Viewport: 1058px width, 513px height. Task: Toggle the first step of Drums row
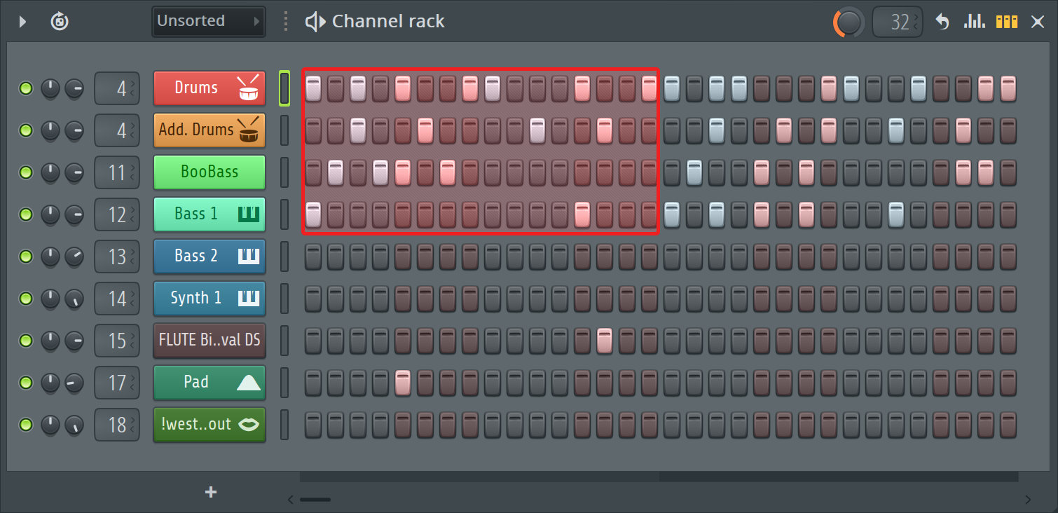pyautogui.click(x=313, y=88)
